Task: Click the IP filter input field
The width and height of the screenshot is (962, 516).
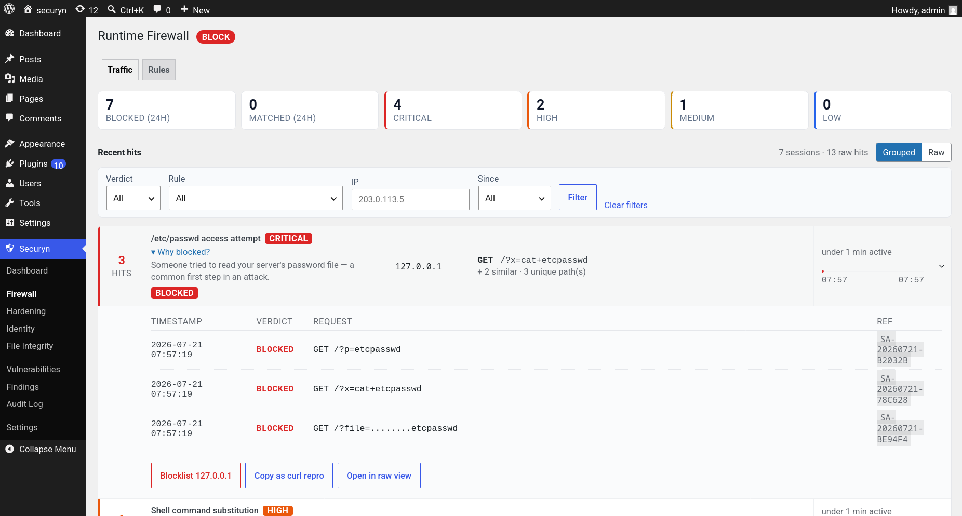Action: click(x=410, y=199)
